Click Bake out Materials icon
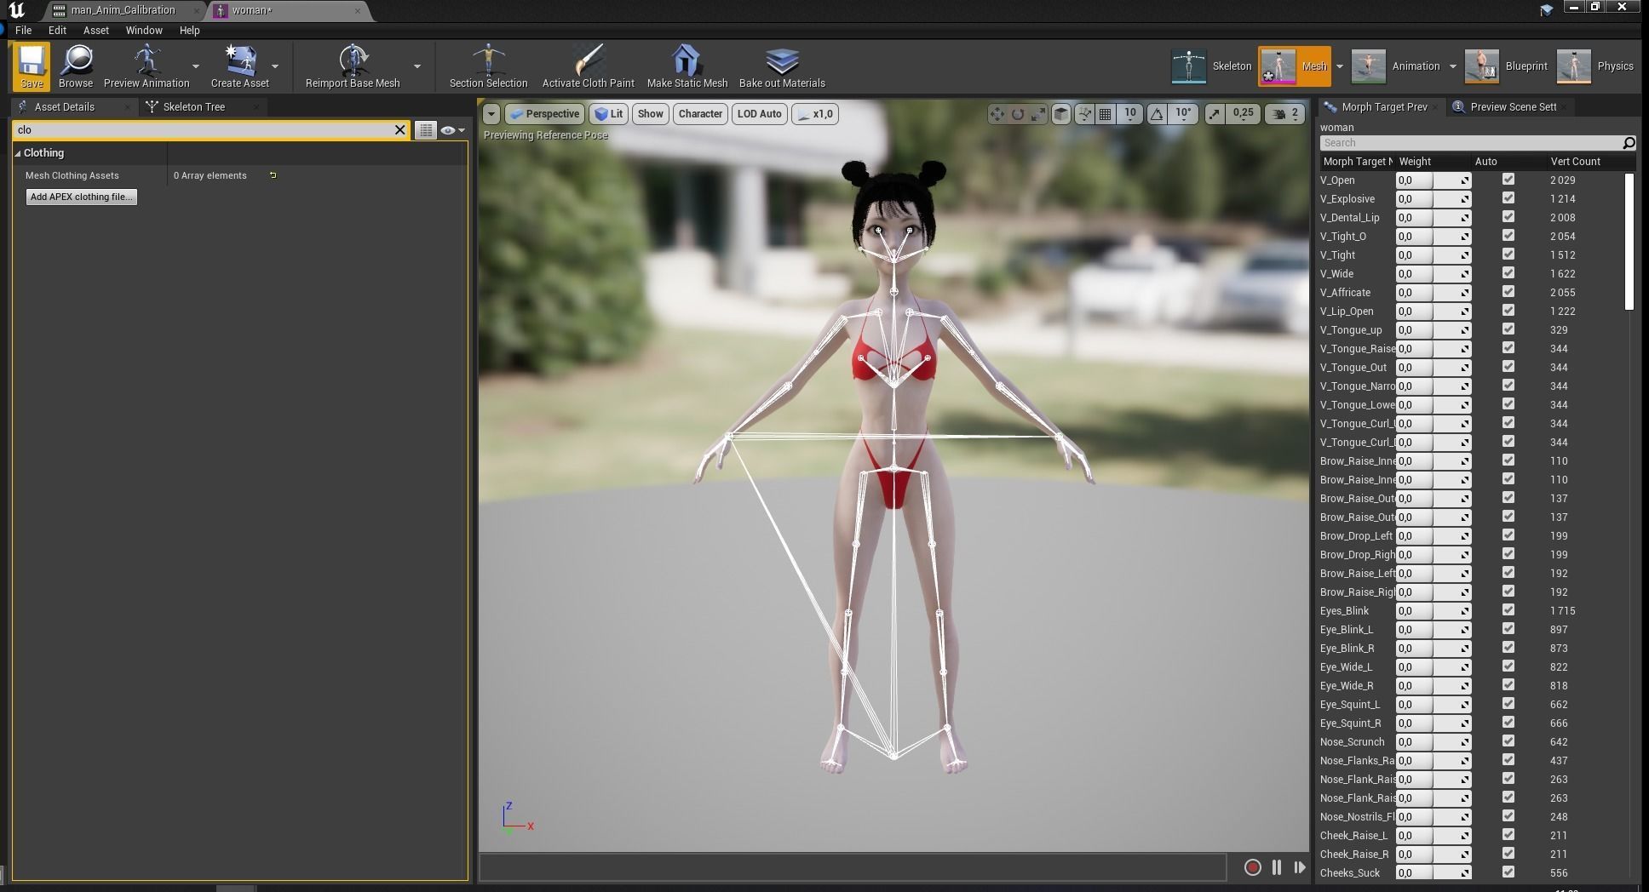The image size is (1649, 892). (782, 66)
